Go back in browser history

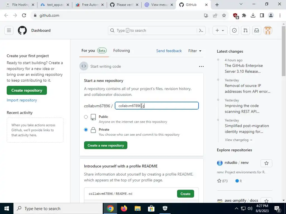(x=6, y=16)
